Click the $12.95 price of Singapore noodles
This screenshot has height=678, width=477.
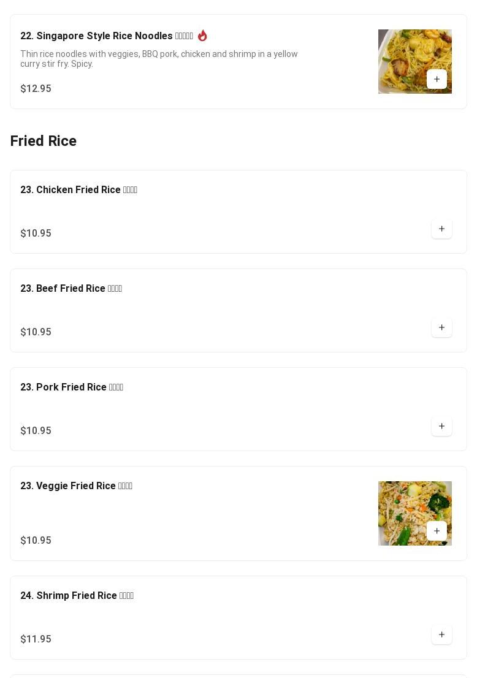(x=36, y=89)
